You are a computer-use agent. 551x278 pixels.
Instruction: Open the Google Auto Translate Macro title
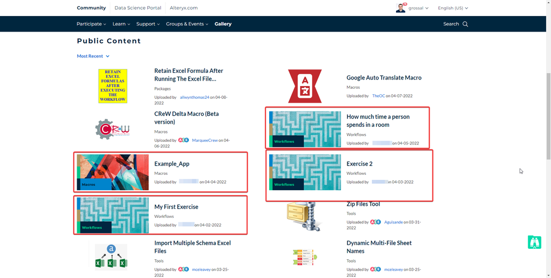[x=384, y=78]
